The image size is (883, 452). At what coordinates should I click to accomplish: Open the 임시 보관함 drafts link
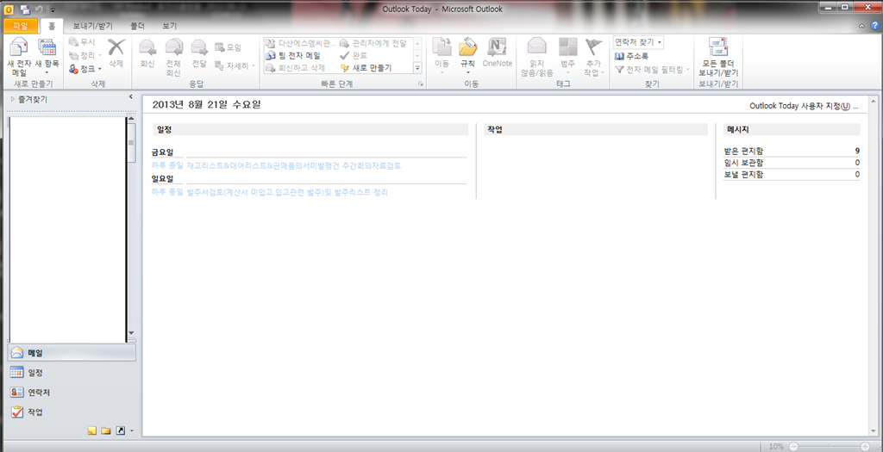click(744, 163)
